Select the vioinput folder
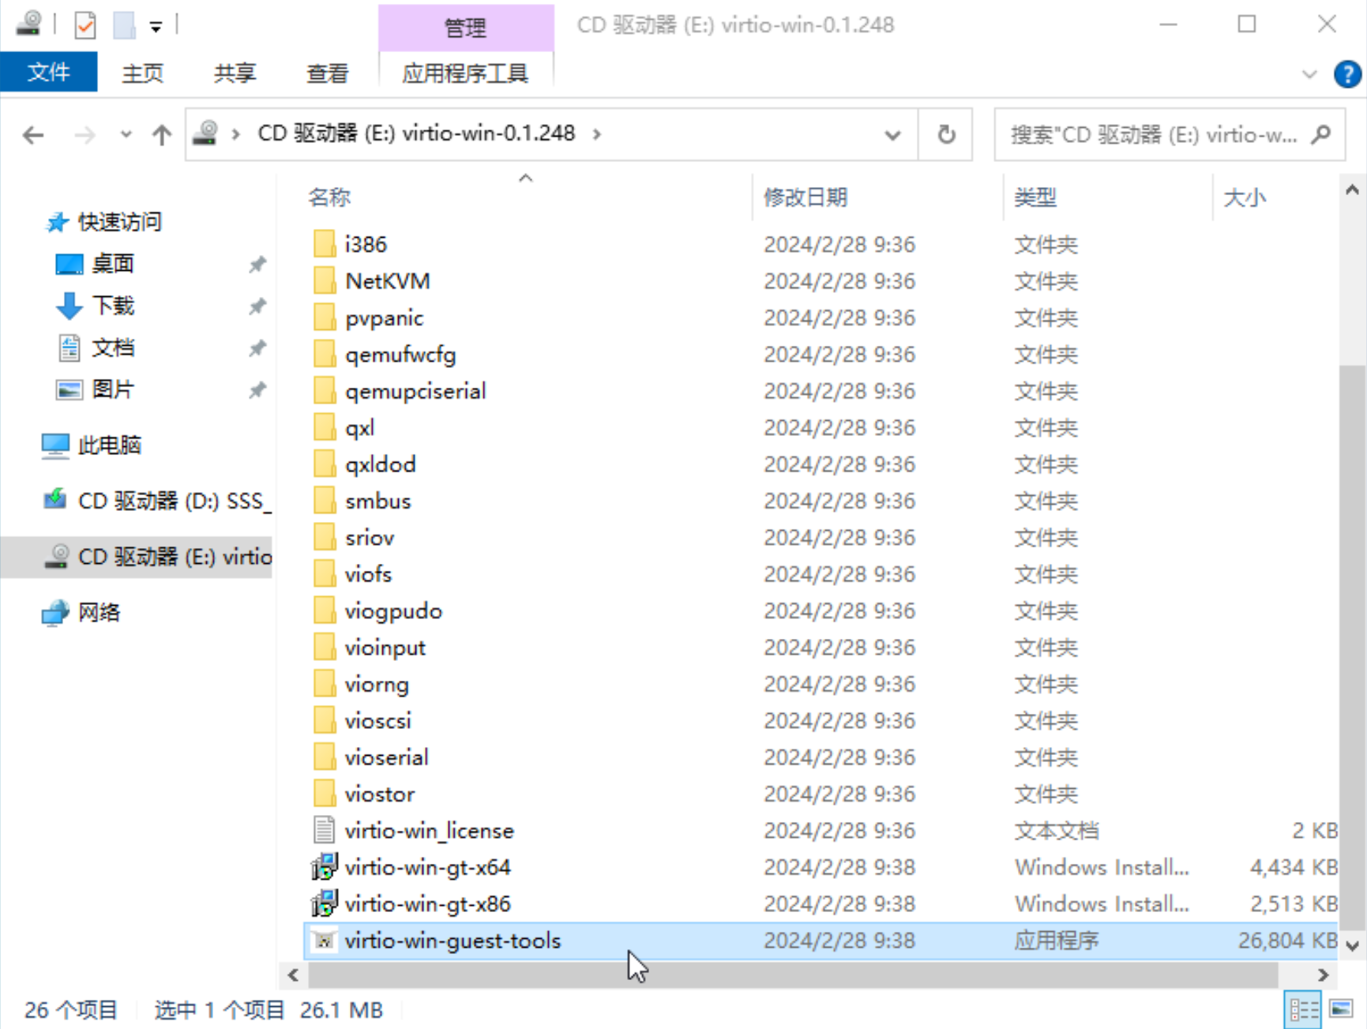Image resolution: width=1367 pixels, height=1029 pixels. point(385,648)
